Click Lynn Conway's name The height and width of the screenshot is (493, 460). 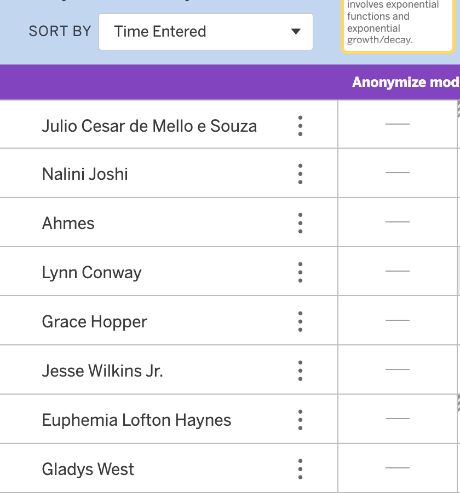[91, 273]
